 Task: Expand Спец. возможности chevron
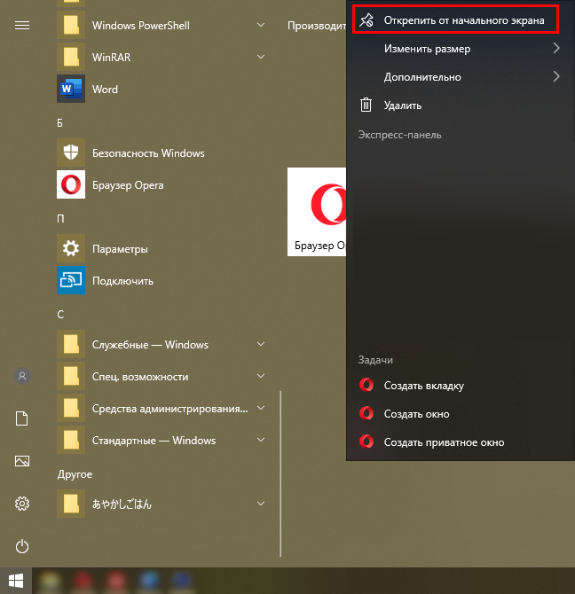261,376
